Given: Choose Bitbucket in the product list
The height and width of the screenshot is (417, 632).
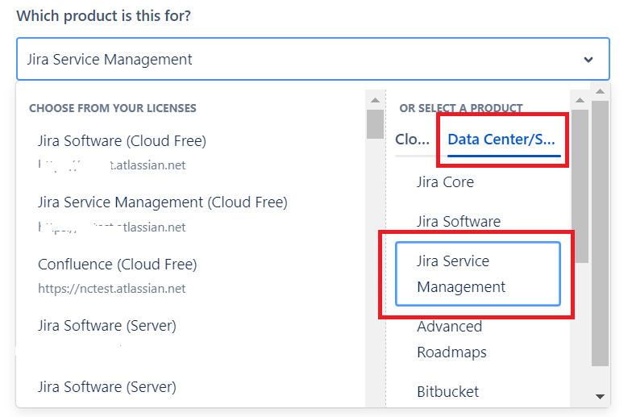Looking at the screenshot, I should [447, 392].
